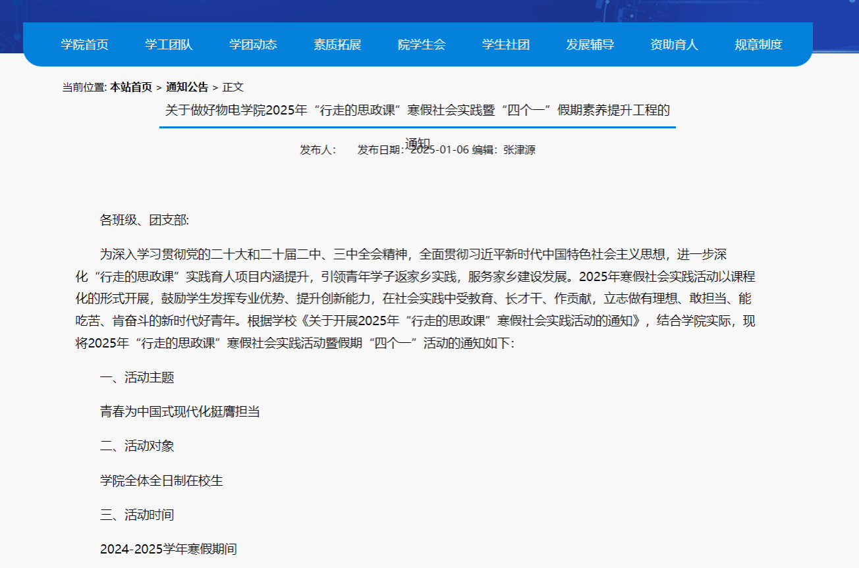
Task: Click the 二、活动对象 heading
Action: [137, 446]
